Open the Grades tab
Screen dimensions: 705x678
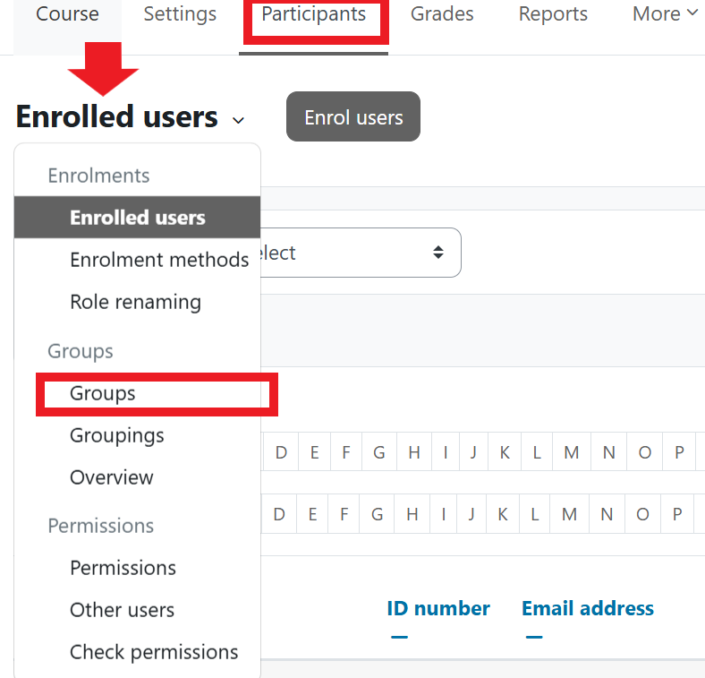pos(442,15)
